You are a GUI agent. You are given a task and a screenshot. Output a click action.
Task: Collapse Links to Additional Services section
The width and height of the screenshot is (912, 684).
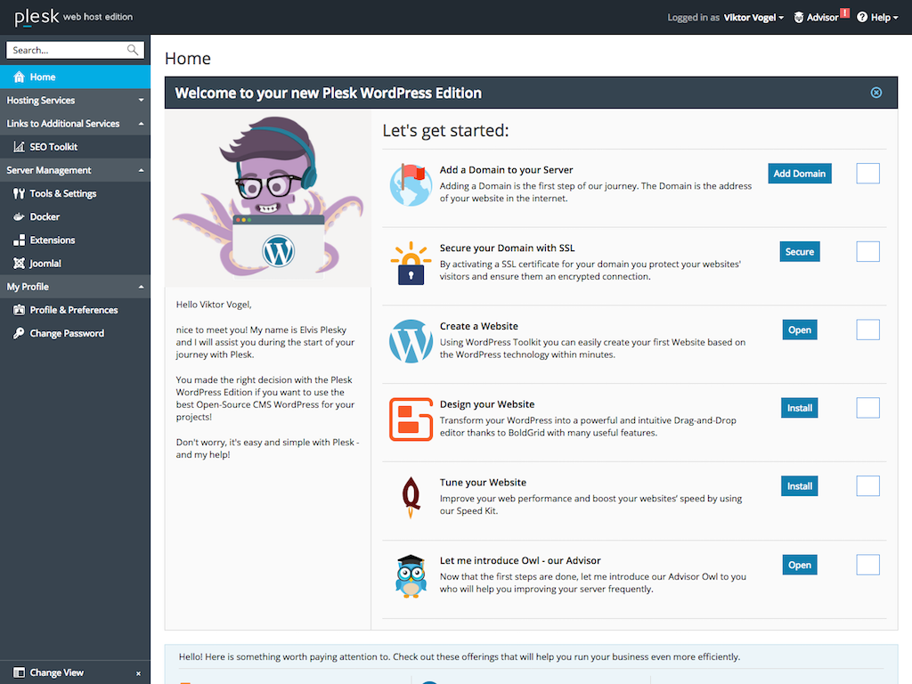[75, 123]
